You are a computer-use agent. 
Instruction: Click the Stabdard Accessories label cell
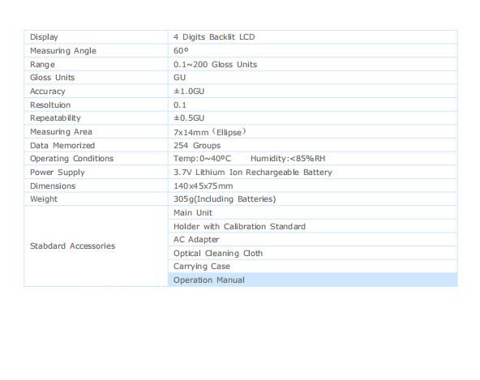click(96, 246)
